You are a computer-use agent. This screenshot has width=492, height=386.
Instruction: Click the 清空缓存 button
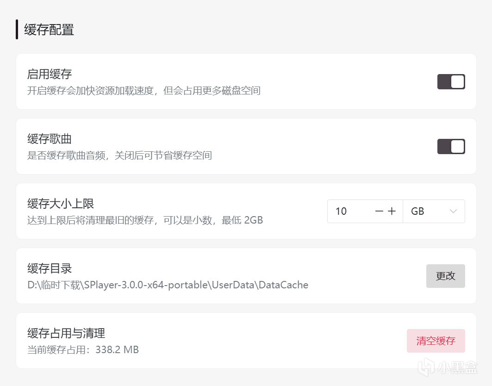[x=436, y=341]
